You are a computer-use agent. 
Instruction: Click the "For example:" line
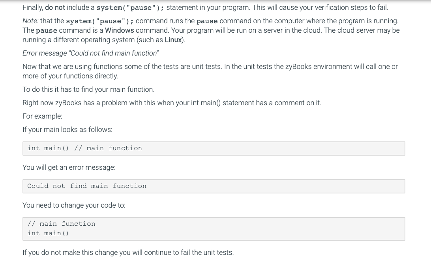(x=42, y=116)
